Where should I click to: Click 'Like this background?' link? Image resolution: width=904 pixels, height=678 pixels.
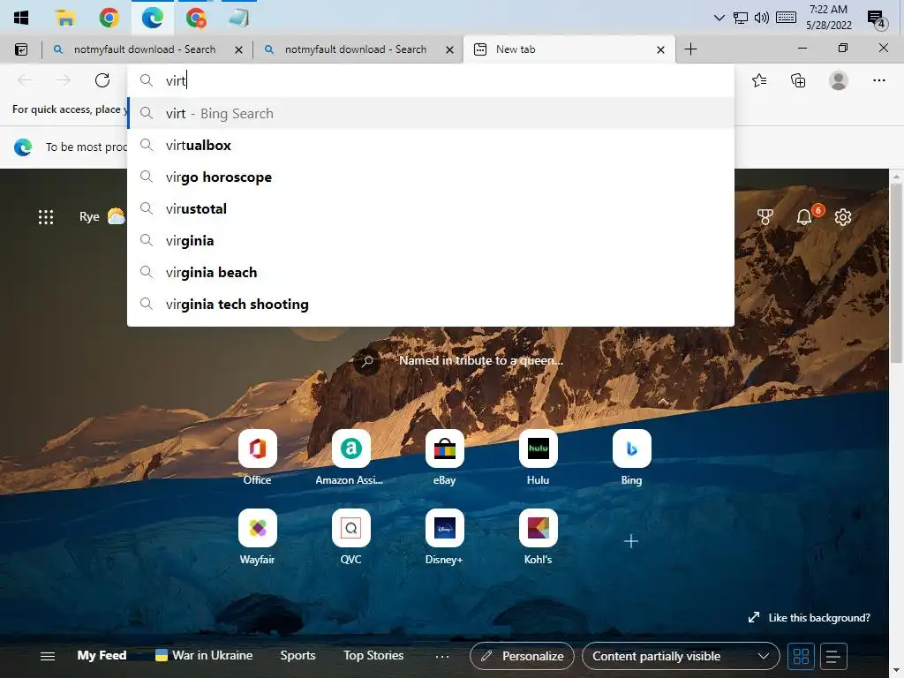point(809,617)
